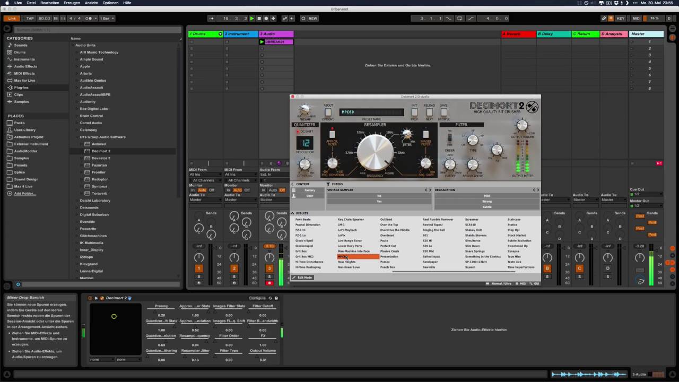The width and height of the screenshot is (679, 382).
Task: Click the arrangement Record button
Action: click(x=266, y=18)
